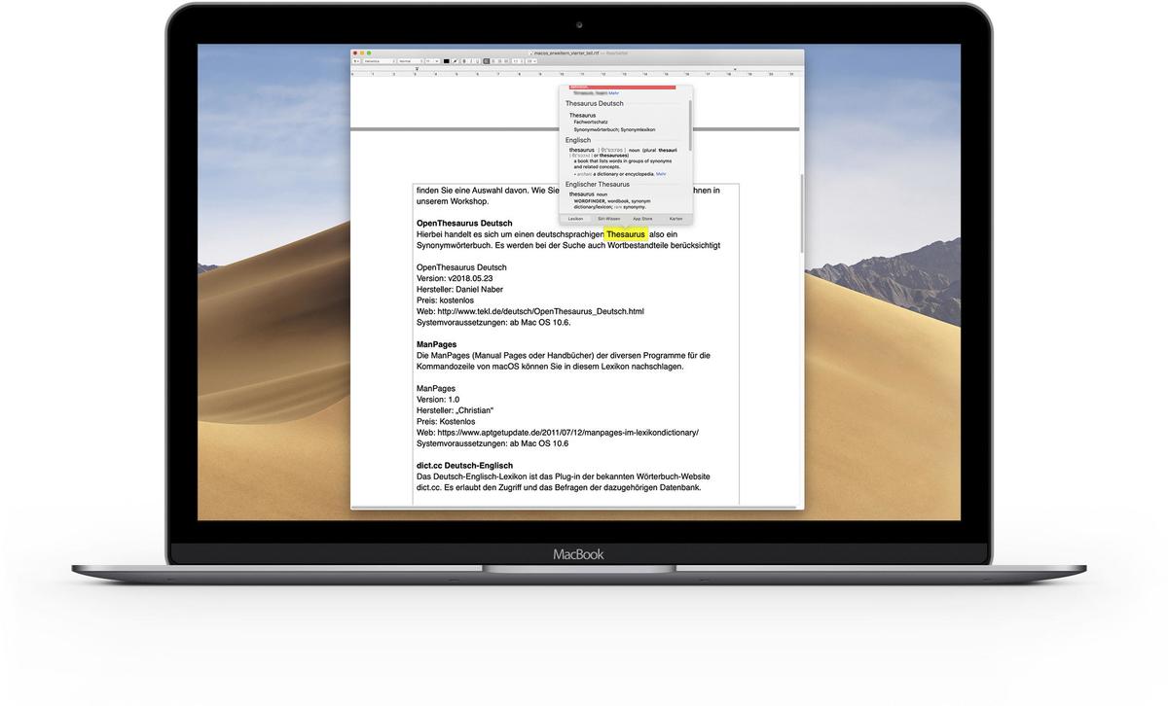The width and height of the screenshot is (1168, 706).
Task: Select the Siri-Wissen tab in lookup popup
Action: pos(609,219)
